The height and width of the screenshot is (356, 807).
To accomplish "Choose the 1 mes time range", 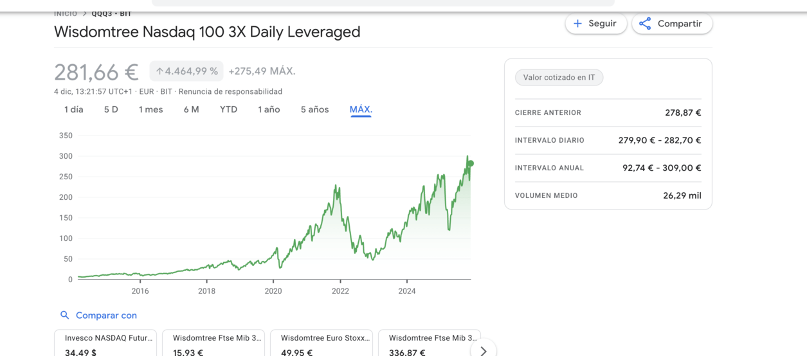I will tap(150, 110).
